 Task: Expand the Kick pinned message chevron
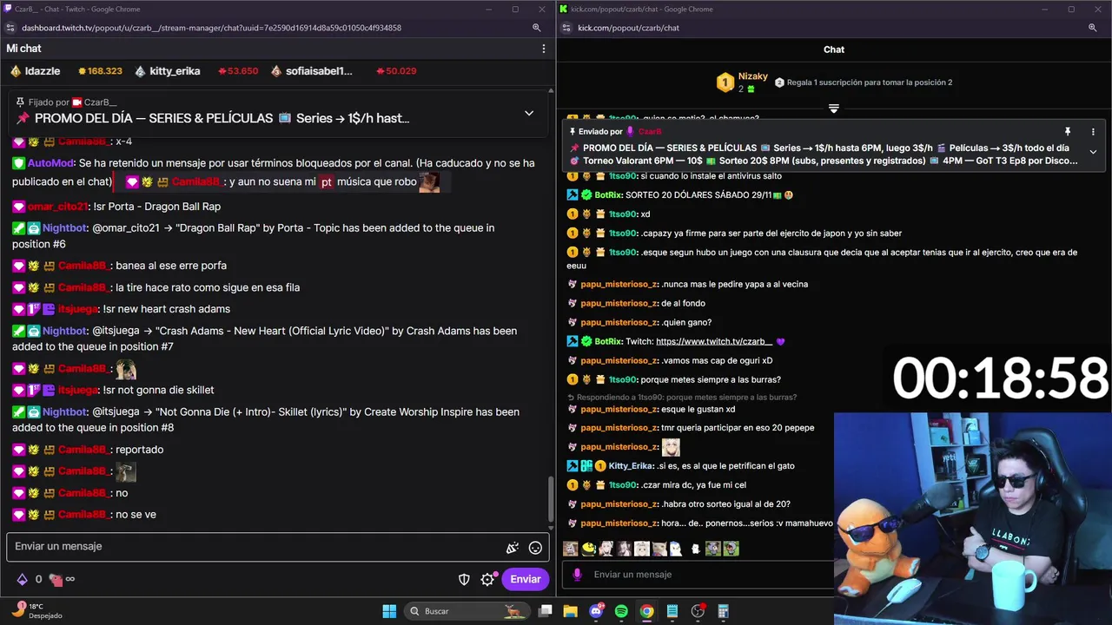1093,151
